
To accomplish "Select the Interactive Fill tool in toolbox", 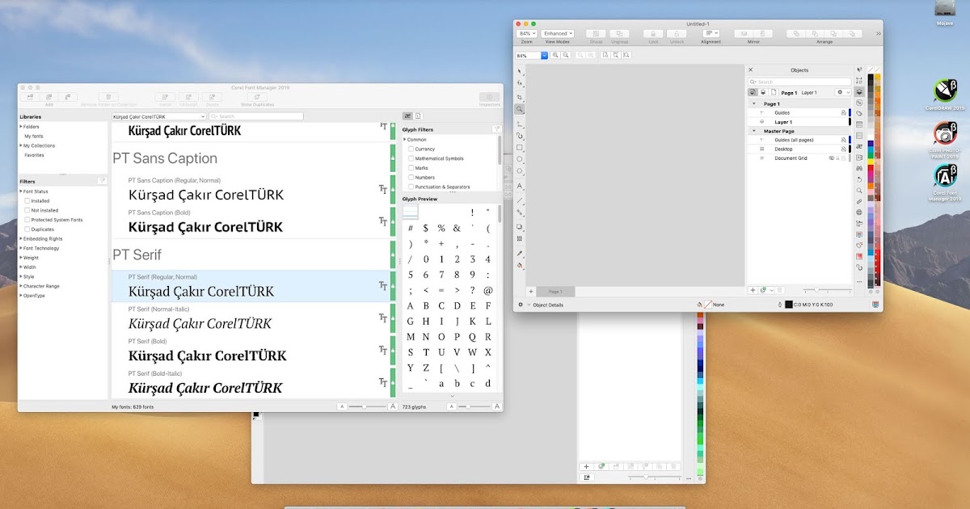I will pyautogui.click(x=520, y=265).
